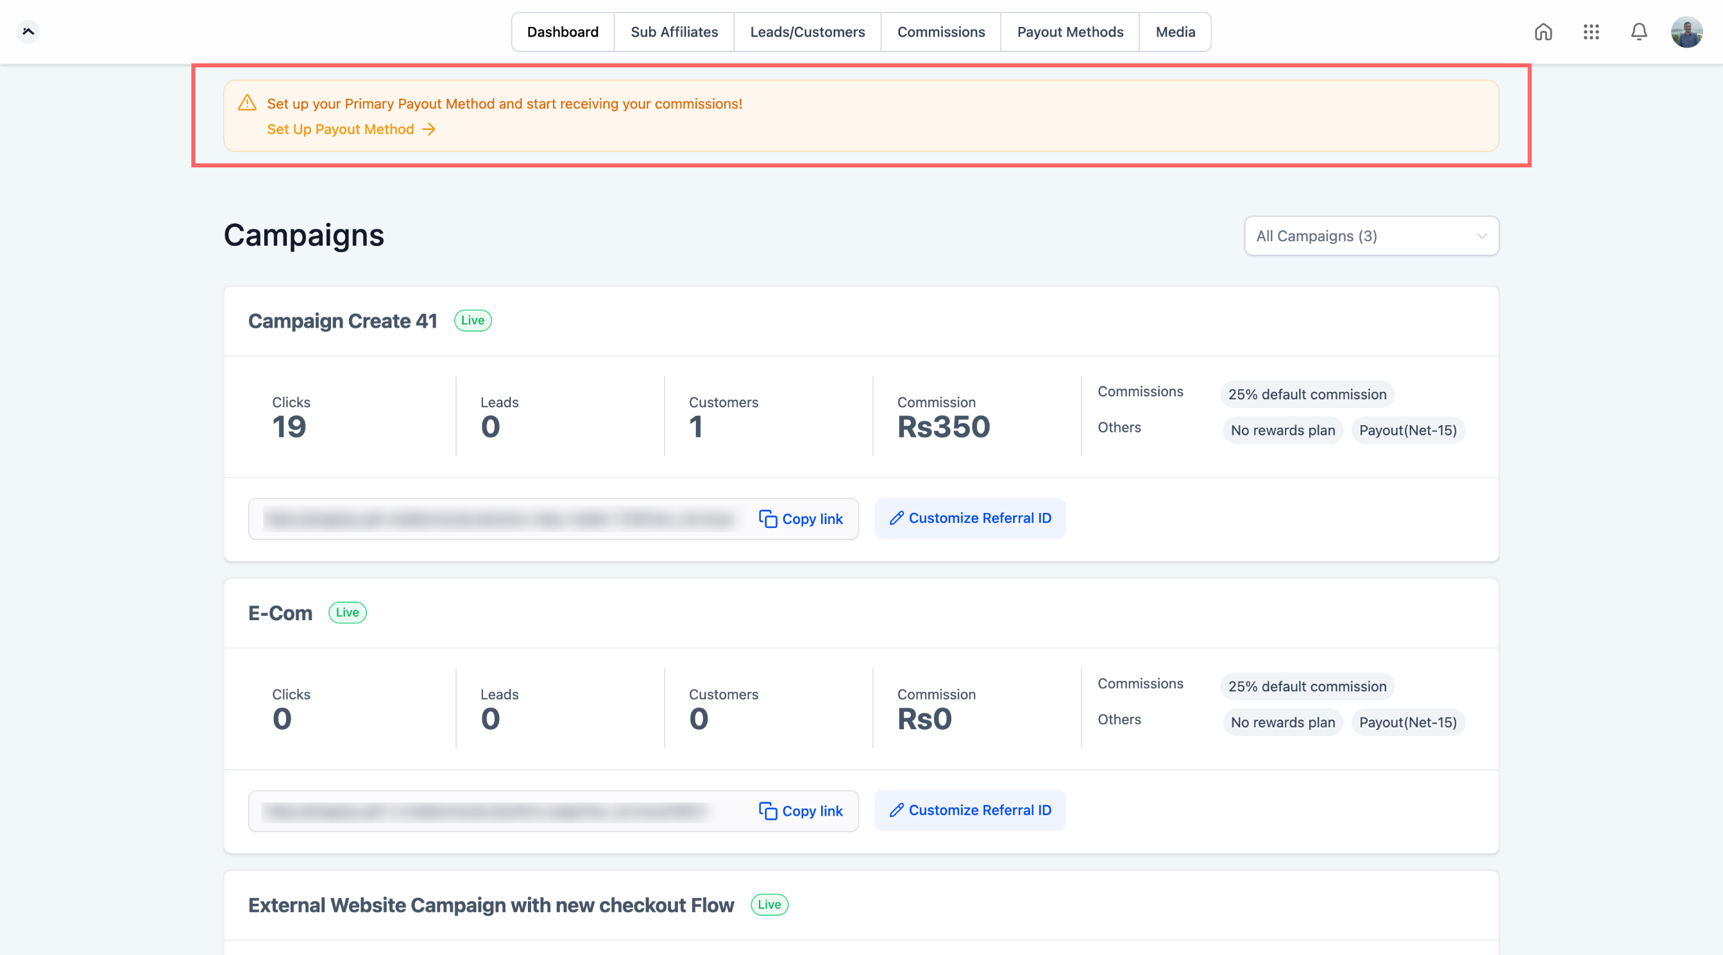Open the apps grid icon

coord(1591,32)
